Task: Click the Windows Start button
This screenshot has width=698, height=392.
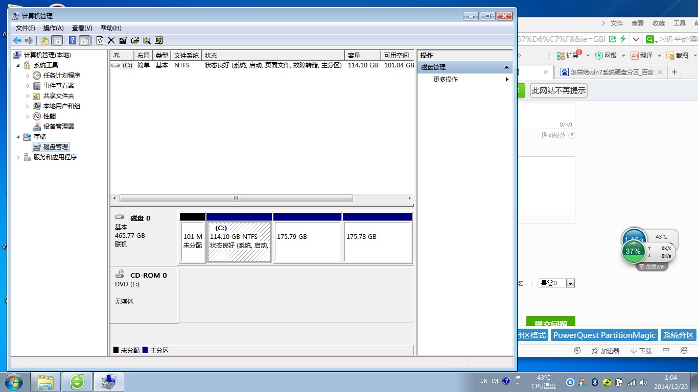Action: [x=14, y=381]
